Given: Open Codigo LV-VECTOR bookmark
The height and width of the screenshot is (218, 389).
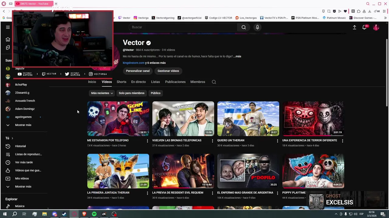Looking at the screenshot, I should 219,18.
